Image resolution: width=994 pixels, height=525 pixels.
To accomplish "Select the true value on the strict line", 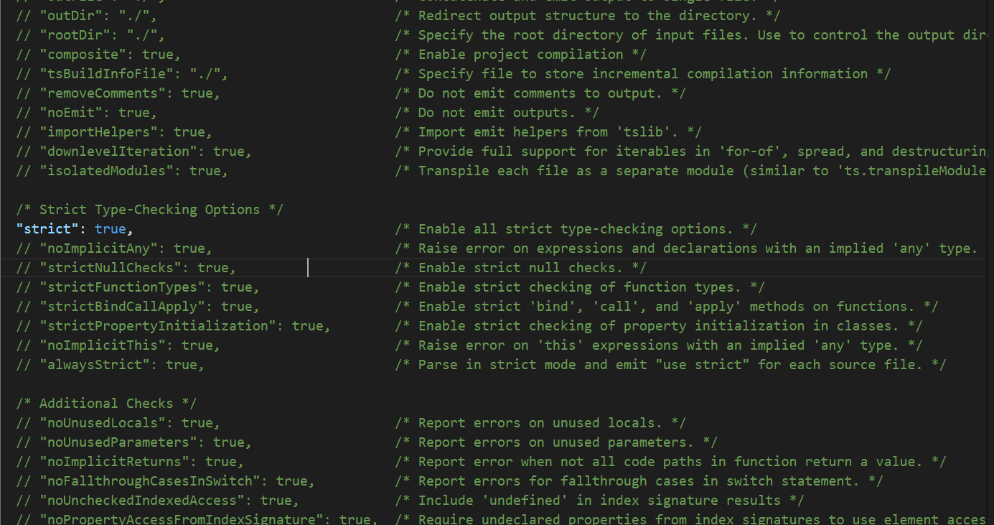I will point(111,229).
